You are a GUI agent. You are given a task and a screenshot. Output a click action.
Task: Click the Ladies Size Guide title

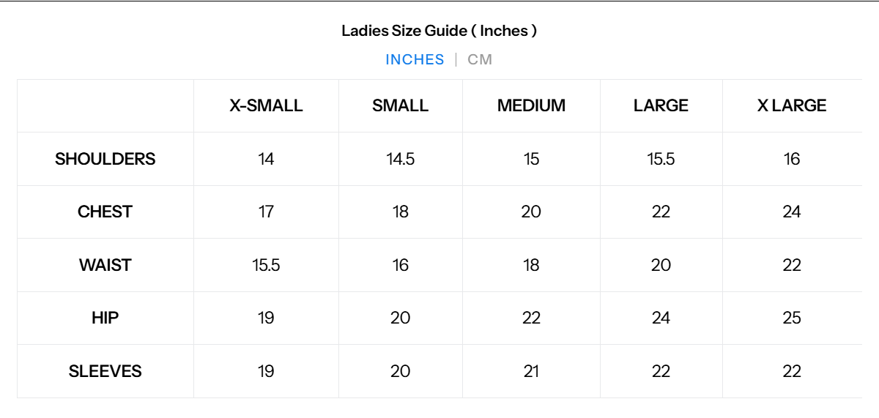[x=439, y=31]
